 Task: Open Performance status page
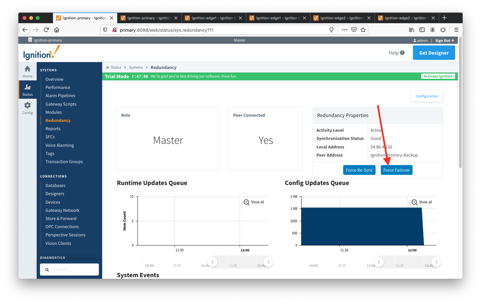(x=58, y=87)
